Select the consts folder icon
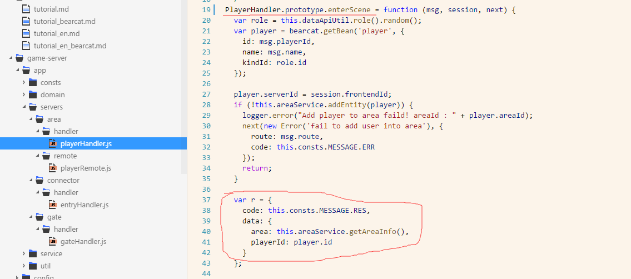Viewport: 631px width, 279px height. tap(33, 82)
